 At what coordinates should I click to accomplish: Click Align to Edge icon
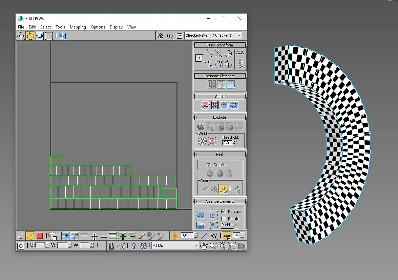[218, 64]
